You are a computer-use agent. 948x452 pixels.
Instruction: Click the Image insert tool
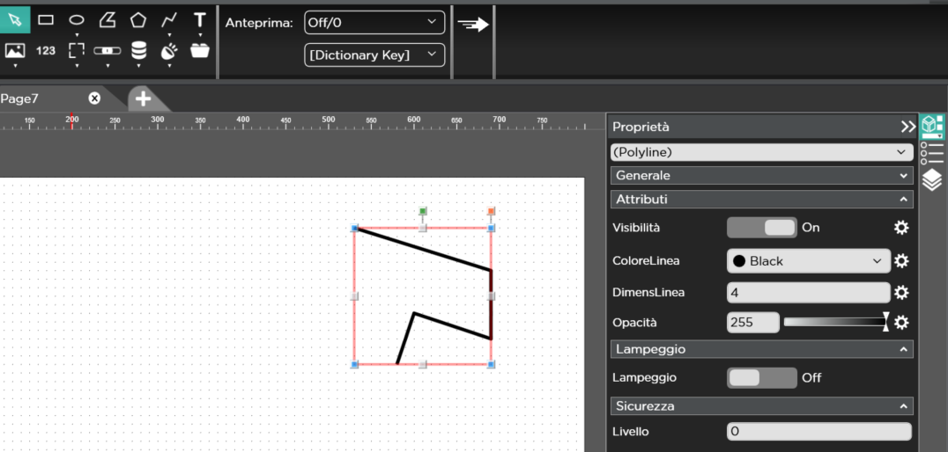(x=15, y=50)
